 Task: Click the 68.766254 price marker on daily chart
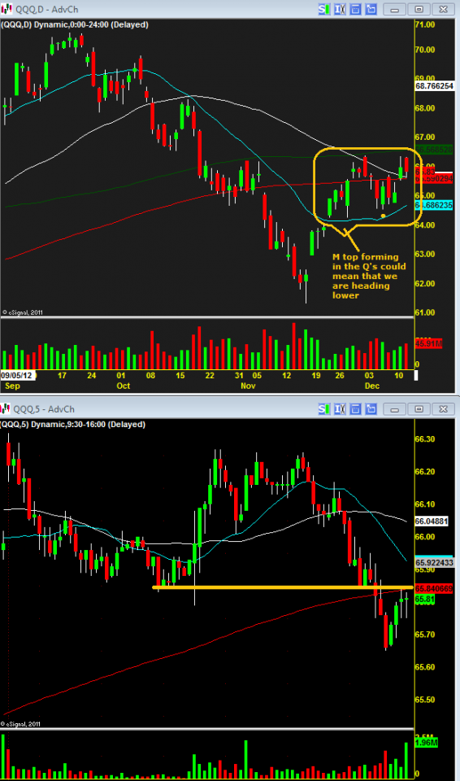[x=435, y=86]
